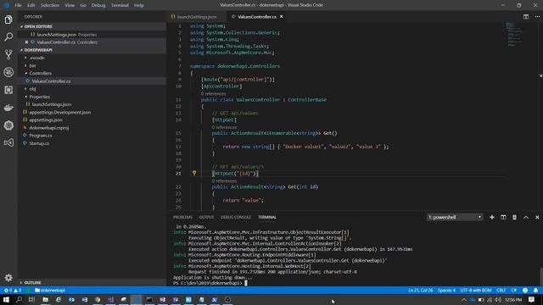This screenshot has height=305, width=543.
Task: Open the Extensions view
Action: (x=8, y=90)
